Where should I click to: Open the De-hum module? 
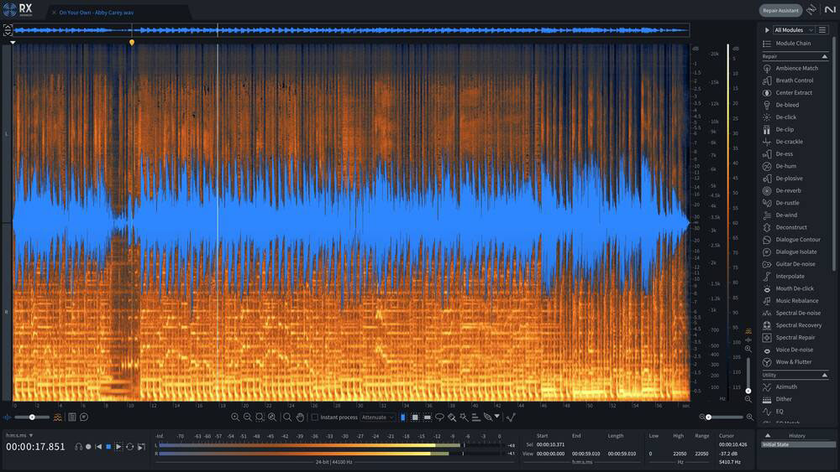click(x=785, y=166)
